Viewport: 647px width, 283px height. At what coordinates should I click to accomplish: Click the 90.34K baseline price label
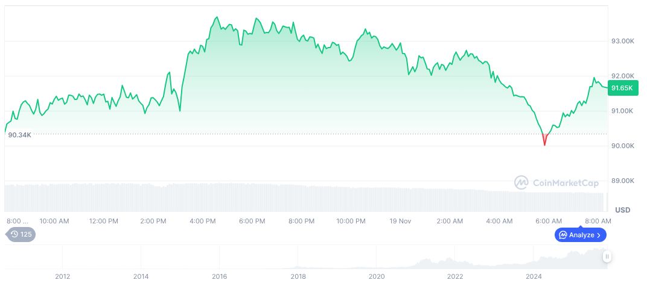click(19, 135)
